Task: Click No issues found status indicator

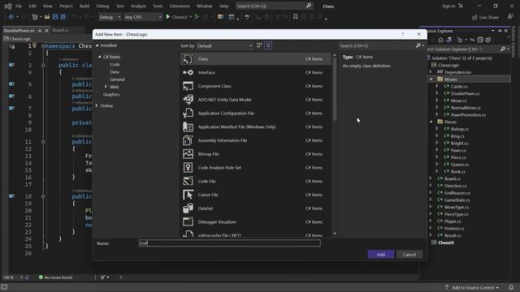Action: pos(55,277)
